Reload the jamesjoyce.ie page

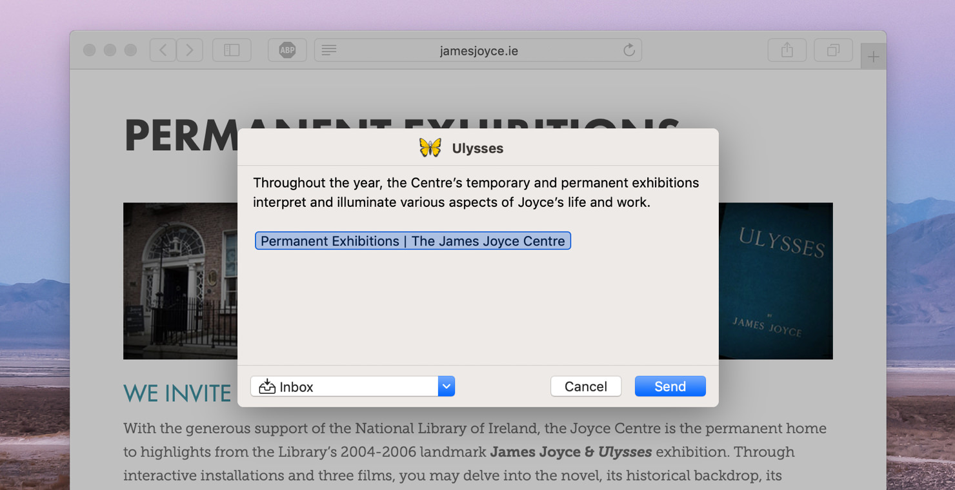(x=629, y=50)
